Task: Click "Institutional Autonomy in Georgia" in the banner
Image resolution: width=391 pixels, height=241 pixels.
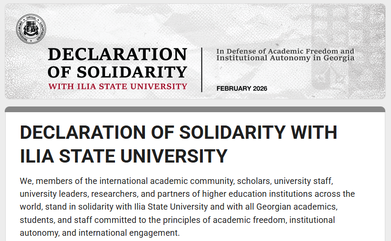Action: pos(285,58)
